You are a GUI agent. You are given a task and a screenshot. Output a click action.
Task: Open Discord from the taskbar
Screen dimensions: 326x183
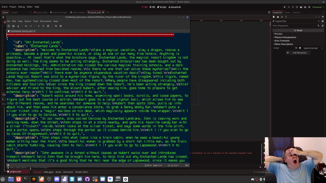point(57,179)
